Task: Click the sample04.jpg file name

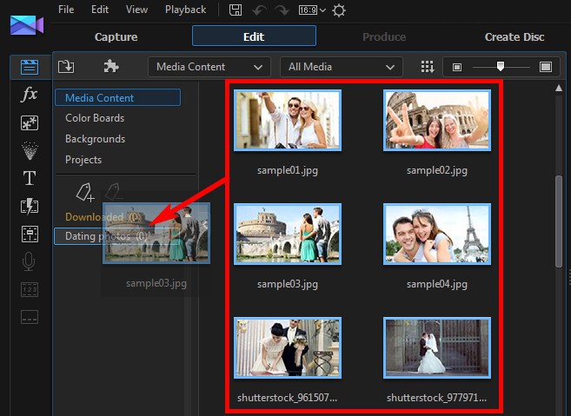Action: point(437,284)
